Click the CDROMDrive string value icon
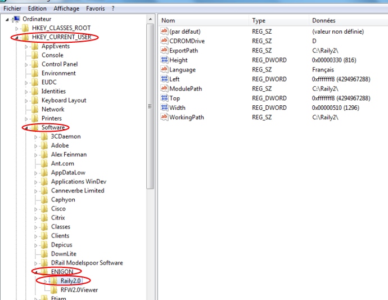Screen dimensions: 388x300 [x=164, y=41]
